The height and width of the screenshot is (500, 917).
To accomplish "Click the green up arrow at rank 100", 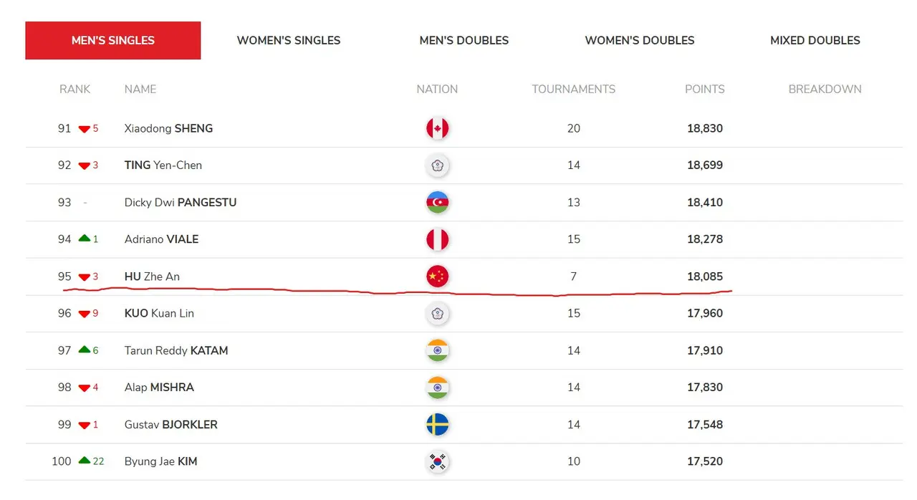I will pyautogui.click(x=85, y=461).
